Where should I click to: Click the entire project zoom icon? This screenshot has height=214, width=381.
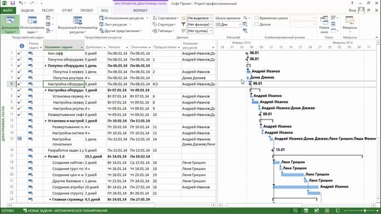coord(245,24)
